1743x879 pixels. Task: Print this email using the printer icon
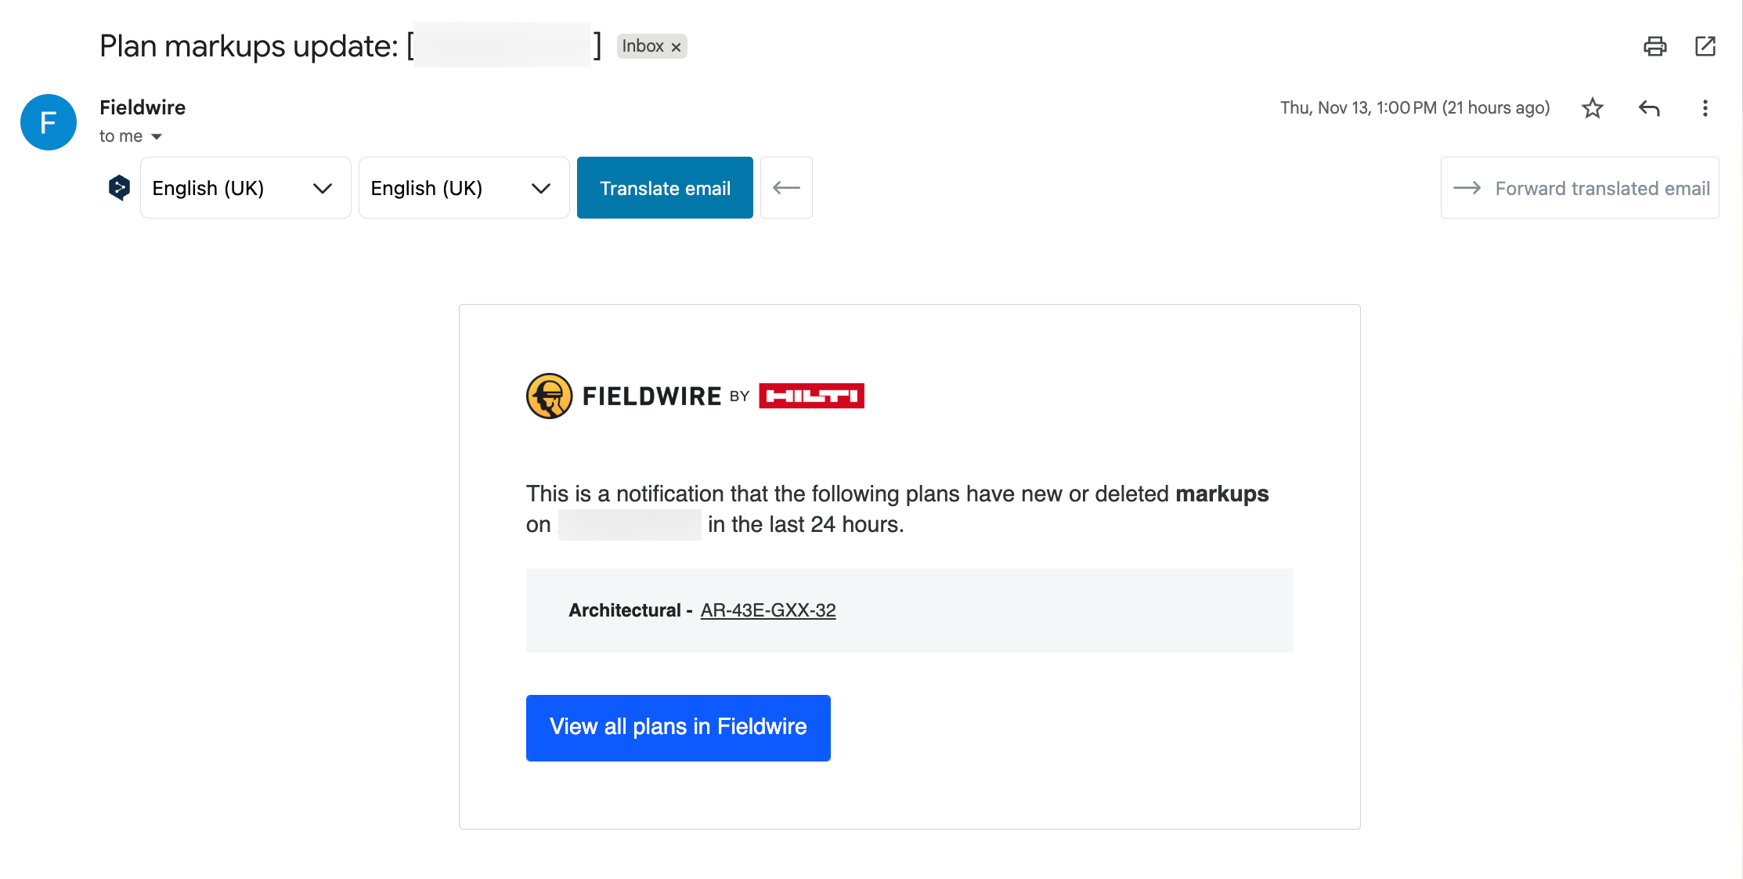pyautogui.click(x=1655, y=46)
